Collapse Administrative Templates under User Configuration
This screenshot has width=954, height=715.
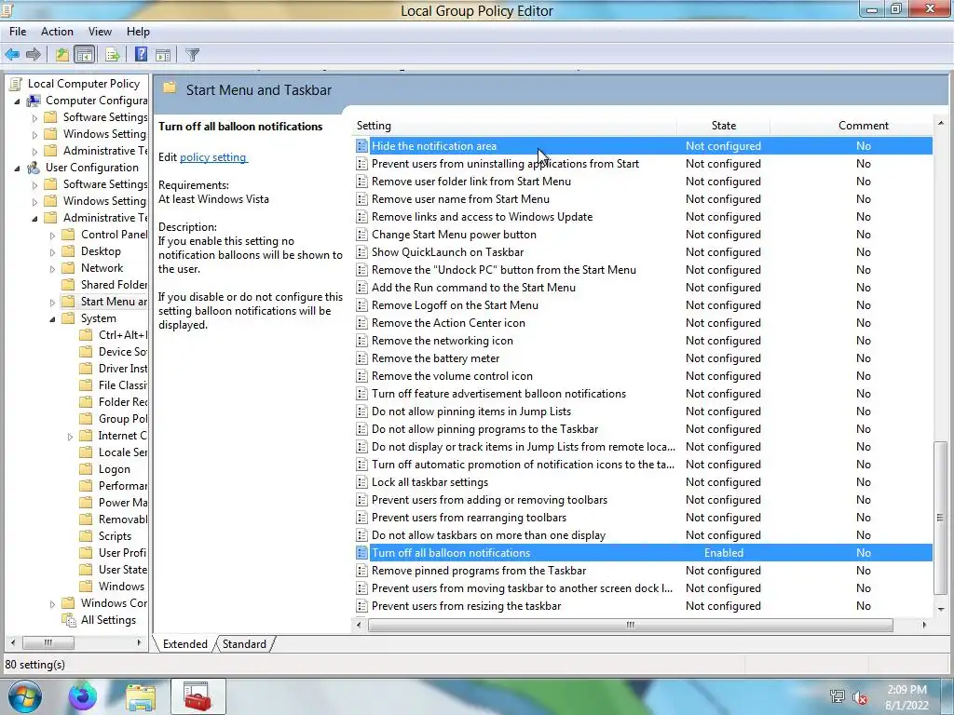pyautogui.click(x=34, y=218)
